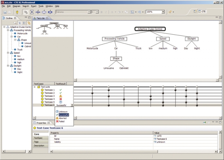224x160 pixels.
Task: Click the CTE perspective button at top right
Action: [202, 12]
